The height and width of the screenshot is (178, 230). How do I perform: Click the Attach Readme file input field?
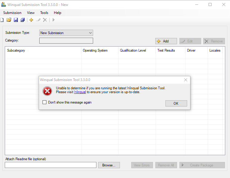51,165
